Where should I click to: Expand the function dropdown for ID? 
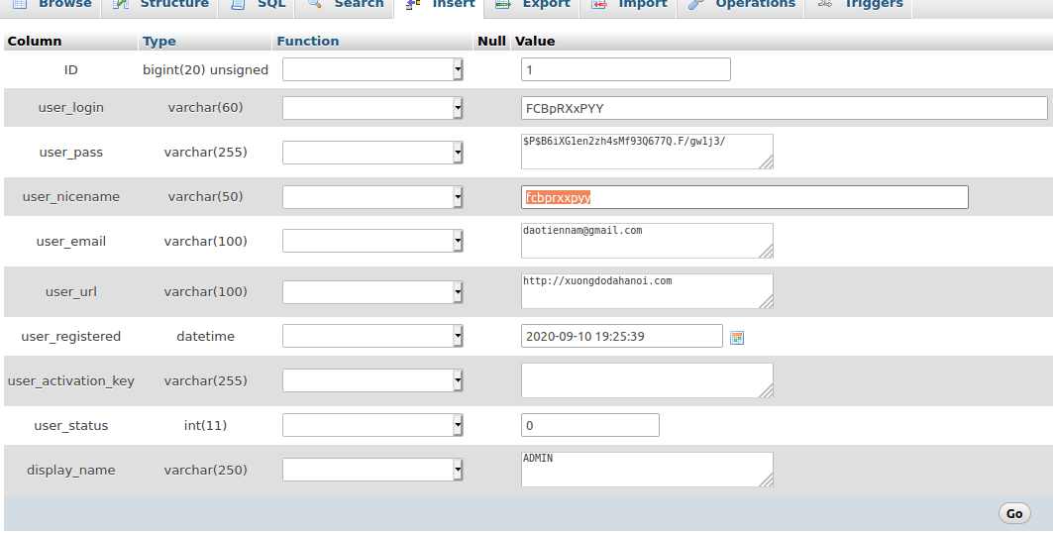pyautogui.click(x=372, y=69)
